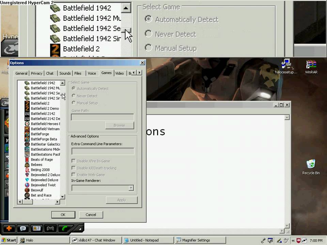Click the Battlefield Vietnam game icon
Image resolution: width=327 pixels, height=245 pixels.
pos(27,129)
